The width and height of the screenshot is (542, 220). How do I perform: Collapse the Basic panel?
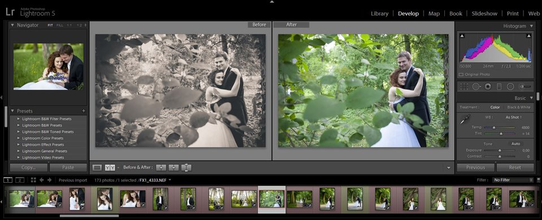click(531, 98)
